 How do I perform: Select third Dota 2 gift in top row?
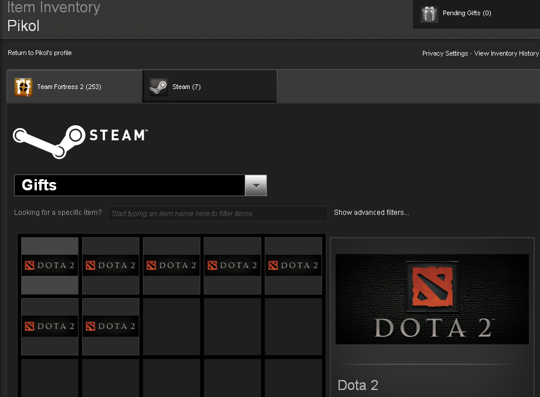(172, 265)
